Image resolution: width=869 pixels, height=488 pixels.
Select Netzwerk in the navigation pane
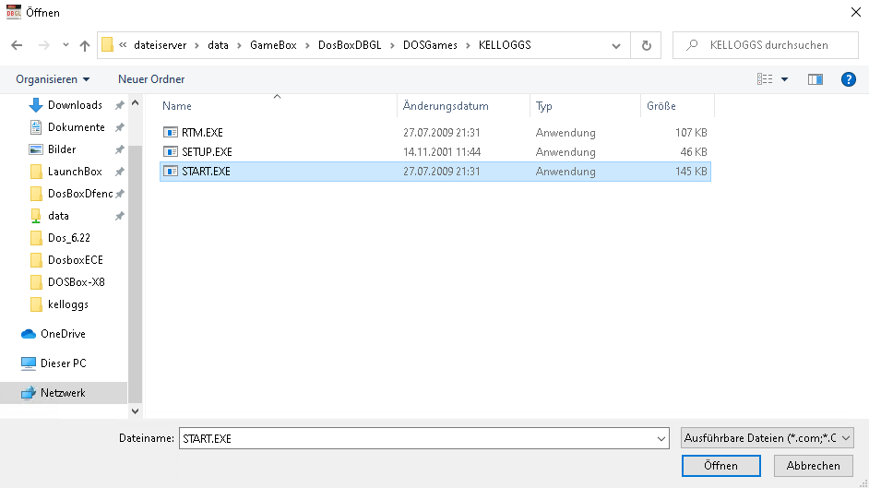click(x=63, y=392)
